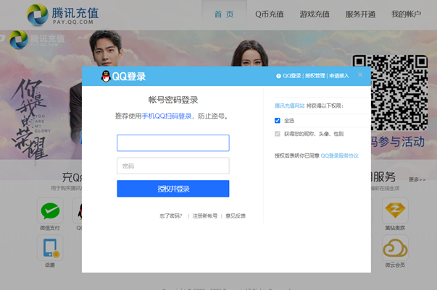Click the QQ登录 link in dialog header

pos(292,76)
